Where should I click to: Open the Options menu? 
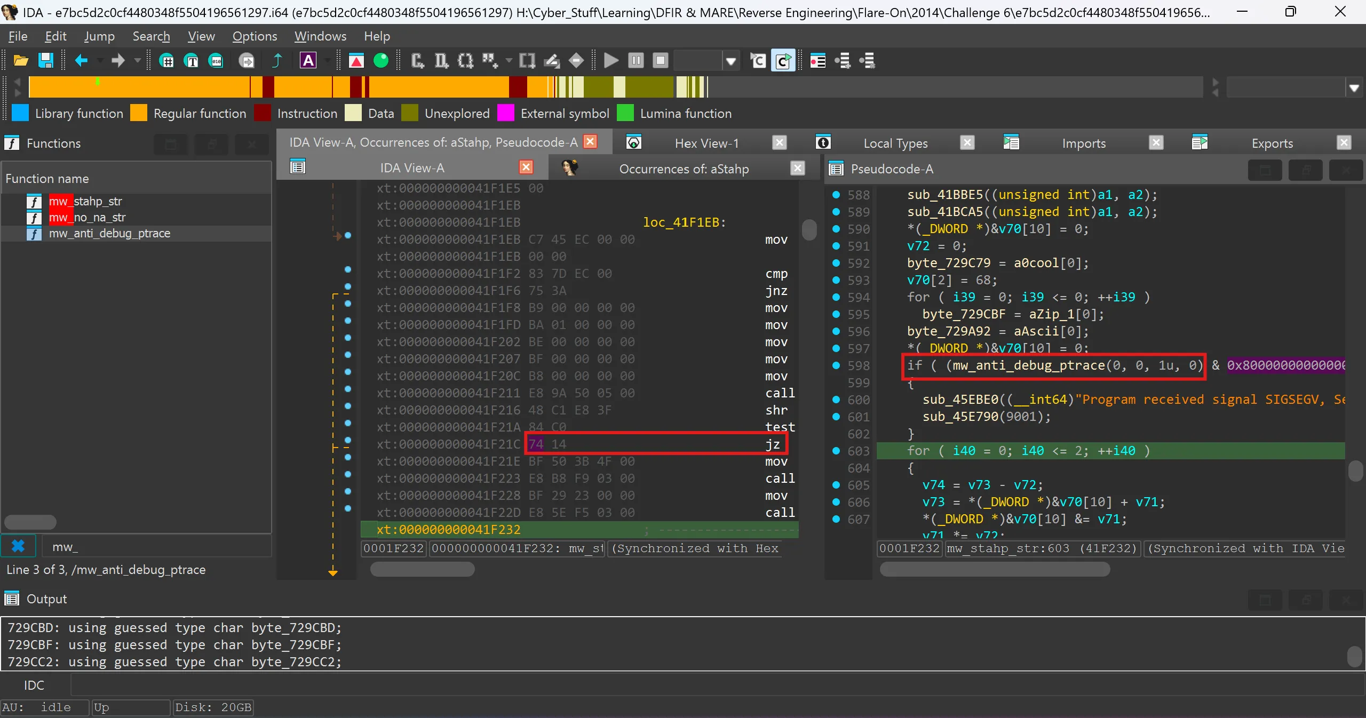(255, 36)
